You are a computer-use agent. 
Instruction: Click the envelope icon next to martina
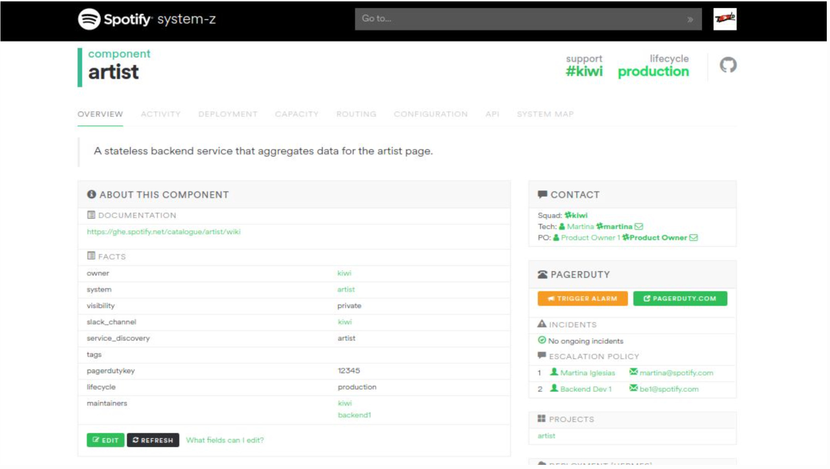639,226
